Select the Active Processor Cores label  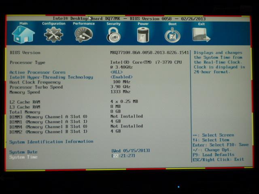[x=37, y=72]
